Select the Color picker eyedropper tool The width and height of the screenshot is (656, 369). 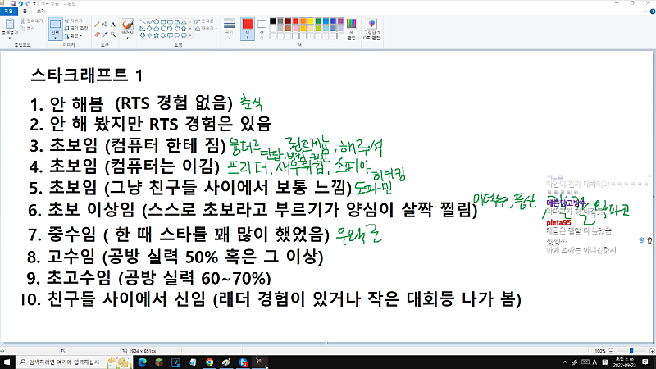(x=105, y=34)
